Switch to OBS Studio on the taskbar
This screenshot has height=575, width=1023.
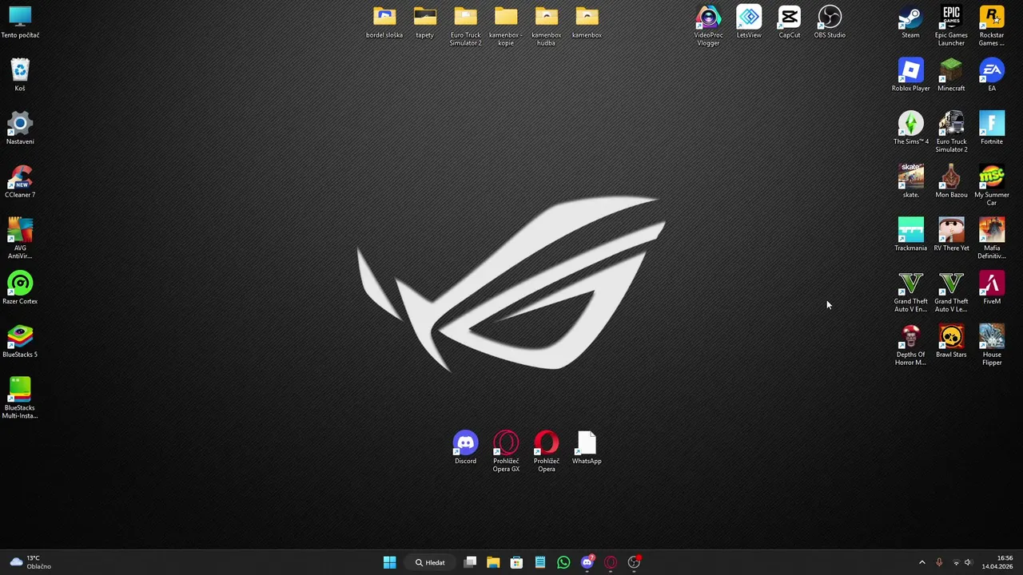click(x=634, y=562)
